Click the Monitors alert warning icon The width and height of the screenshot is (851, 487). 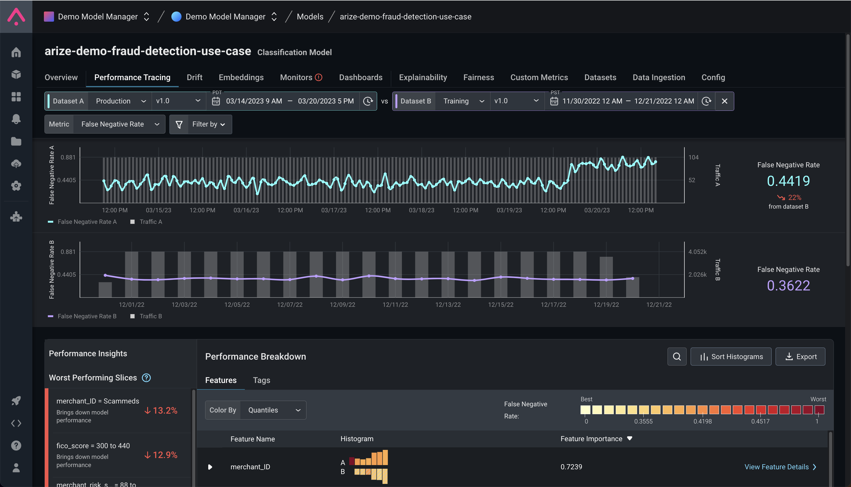319,77
